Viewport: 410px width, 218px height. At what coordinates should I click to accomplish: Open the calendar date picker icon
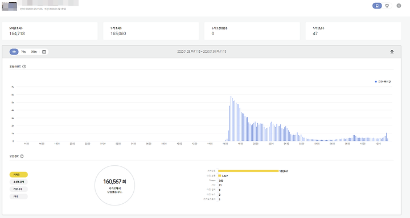pos(44,52)
